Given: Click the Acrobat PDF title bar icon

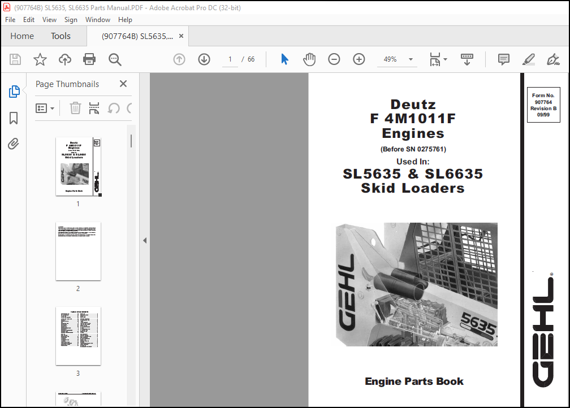Looking at the screenshot, I should (x=7, y=7).
